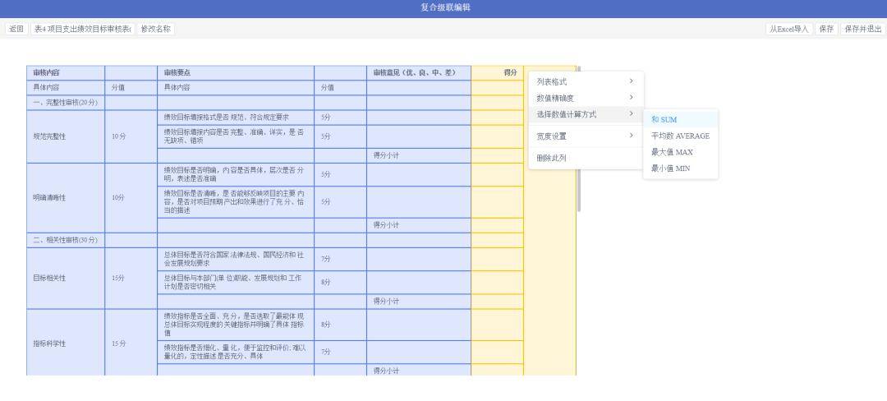Click cell starting 总体目标是否符合国家法律法规
The height and width of the screenshot is (401, 887).
[236, 259]
